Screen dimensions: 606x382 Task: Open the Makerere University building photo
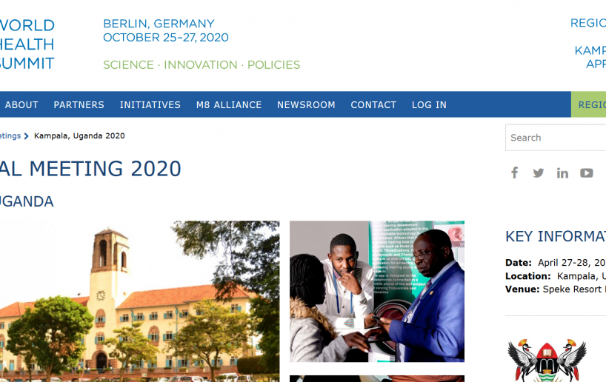point(139,301)
